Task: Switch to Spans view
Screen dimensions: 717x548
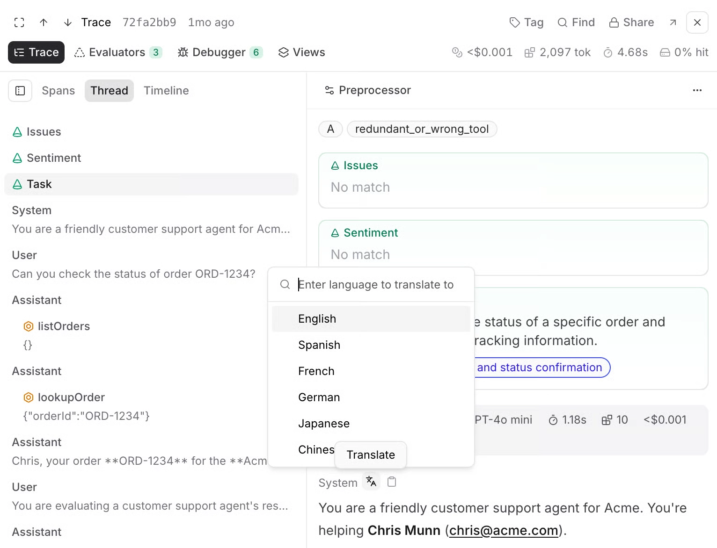Action: (58, 91)
